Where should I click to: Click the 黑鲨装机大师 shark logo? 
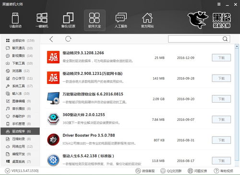[x=209, y=20]
